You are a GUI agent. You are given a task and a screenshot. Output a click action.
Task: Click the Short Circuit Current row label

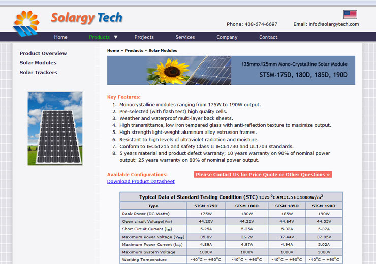147,229
